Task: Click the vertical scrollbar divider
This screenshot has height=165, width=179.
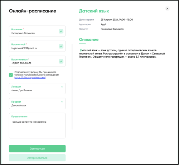Action: [x=72, y=87]
